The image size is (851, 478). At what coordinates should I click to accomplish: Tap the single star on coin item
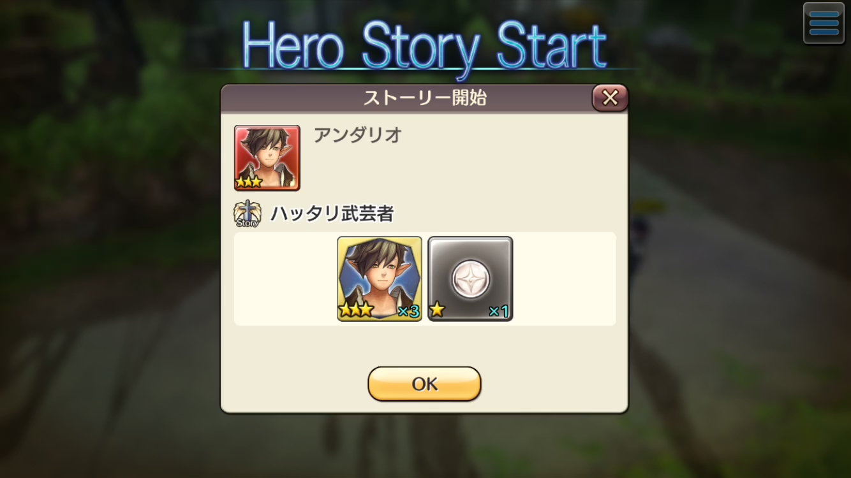coord(437,310)
